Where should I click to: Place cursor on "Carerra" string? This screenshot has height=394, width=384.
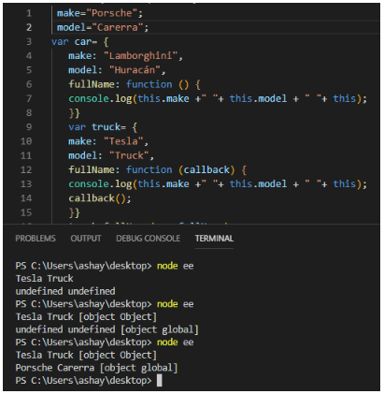(x=118, y=27)
